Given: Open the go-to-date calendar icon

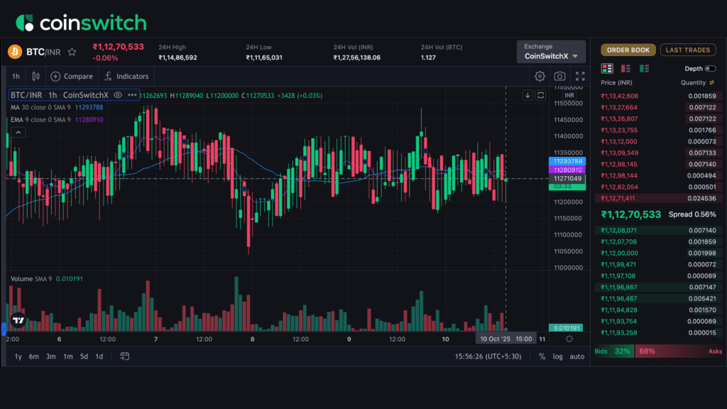Looking at the screenshot, I should pos(125,356).
